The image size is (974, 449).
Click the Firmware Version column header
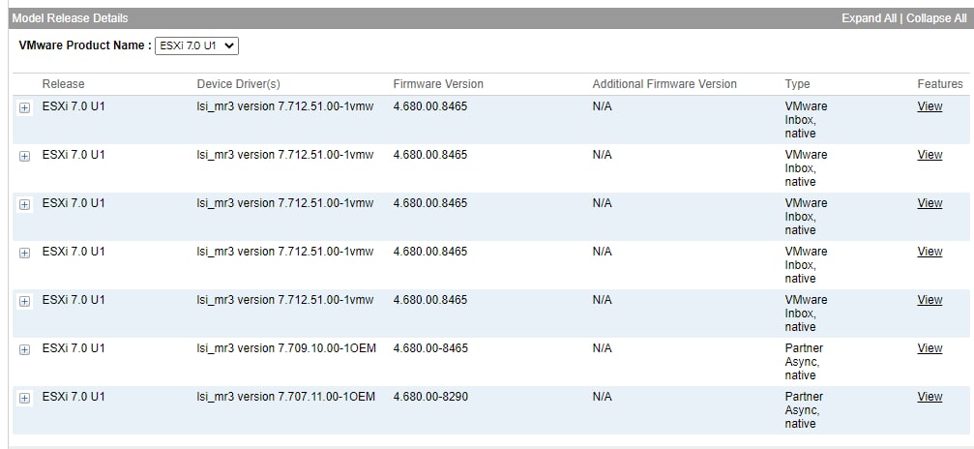(438, 84)
